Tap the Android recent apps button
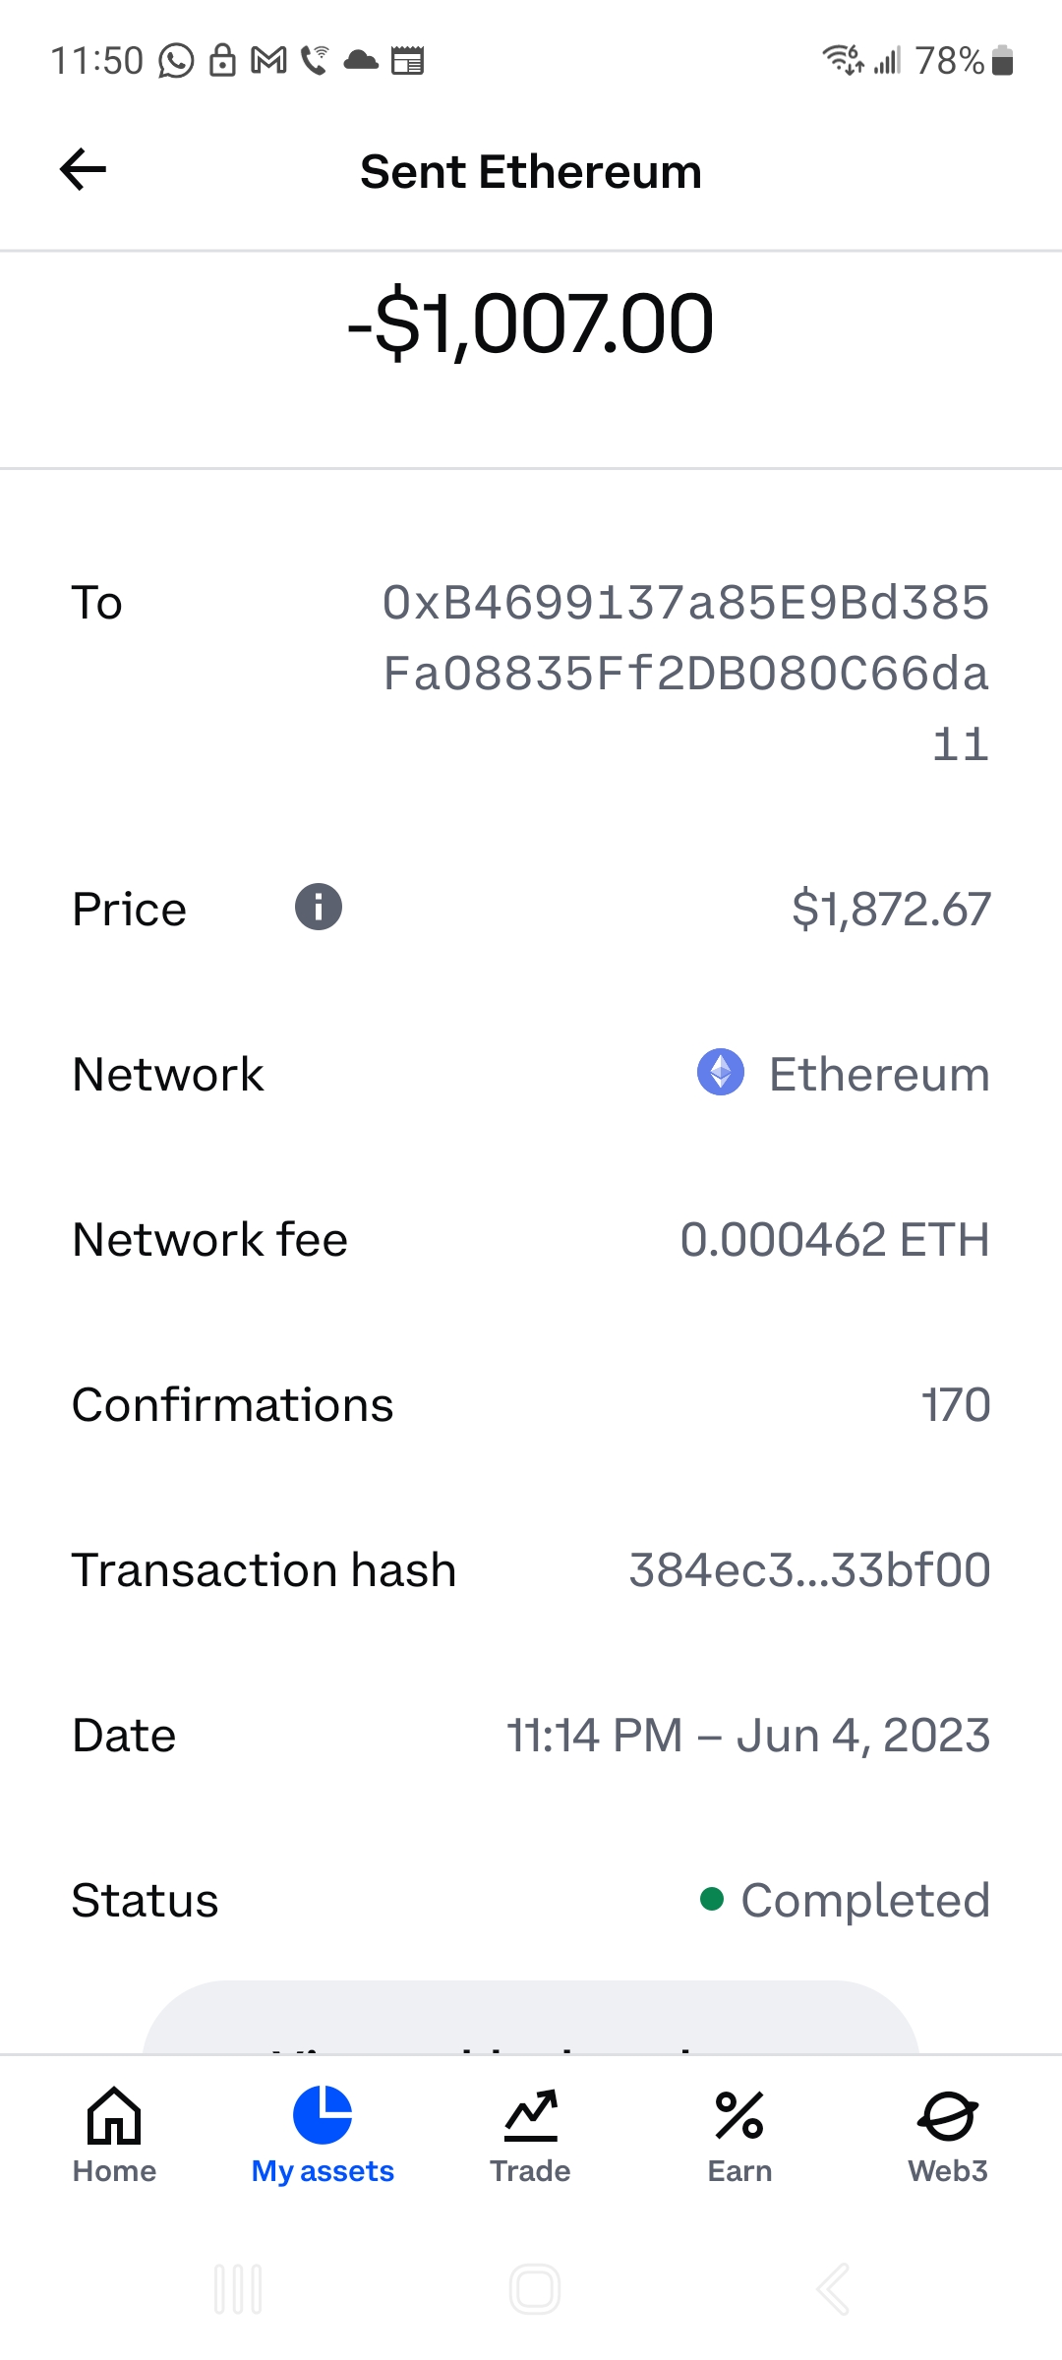This screenshot has width=1062, height=2360. click(x=238, y=2289)
